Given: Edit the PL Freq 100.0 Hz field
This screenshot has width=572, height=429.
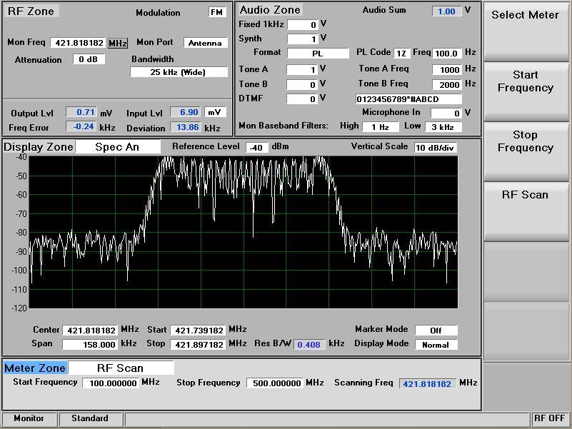Looking at the screenshot, I should pyautogui.click(x=447, y=54).
